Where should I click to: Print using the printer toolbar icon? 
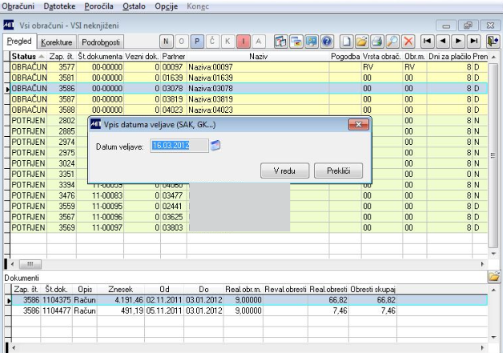[377, 42]
